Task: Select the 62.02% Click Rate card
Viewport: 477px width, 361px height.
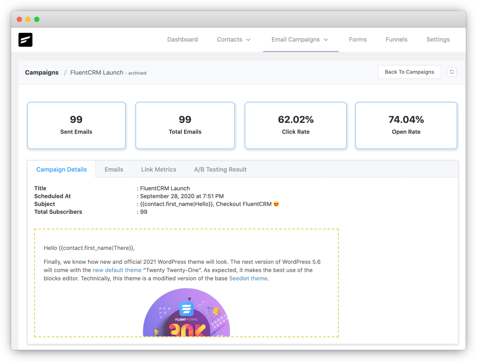Action: 295,125
